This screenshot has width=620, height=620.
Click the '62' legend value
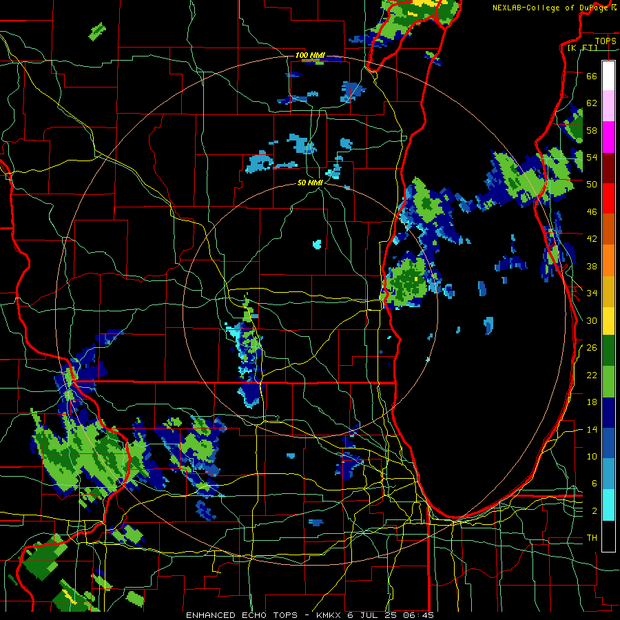pyautogui.click(x=592, y=103)
